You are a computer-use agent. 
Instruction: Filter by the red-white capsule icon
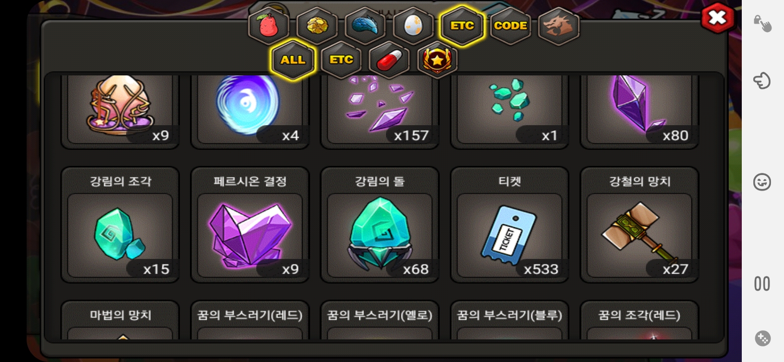tap(389, 60)
